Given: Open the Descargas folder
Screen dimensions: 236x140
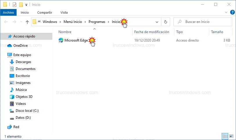Looking at the screenshot, I should (23, 62).
